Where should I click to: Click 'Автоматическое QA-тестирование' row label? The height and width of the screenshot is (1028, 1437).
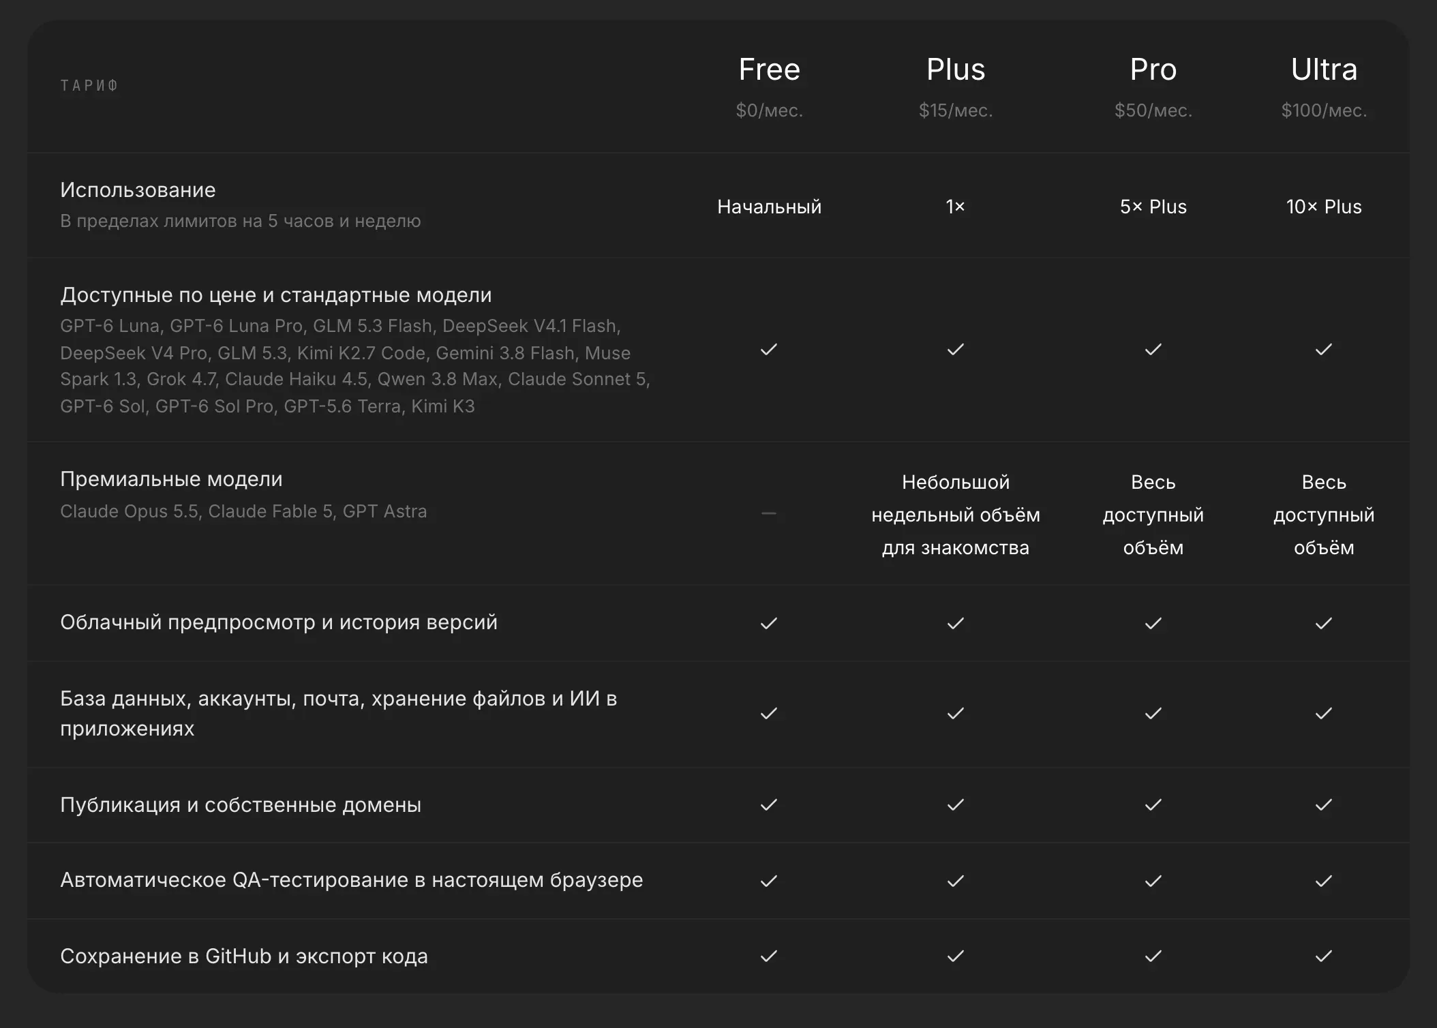352,880
